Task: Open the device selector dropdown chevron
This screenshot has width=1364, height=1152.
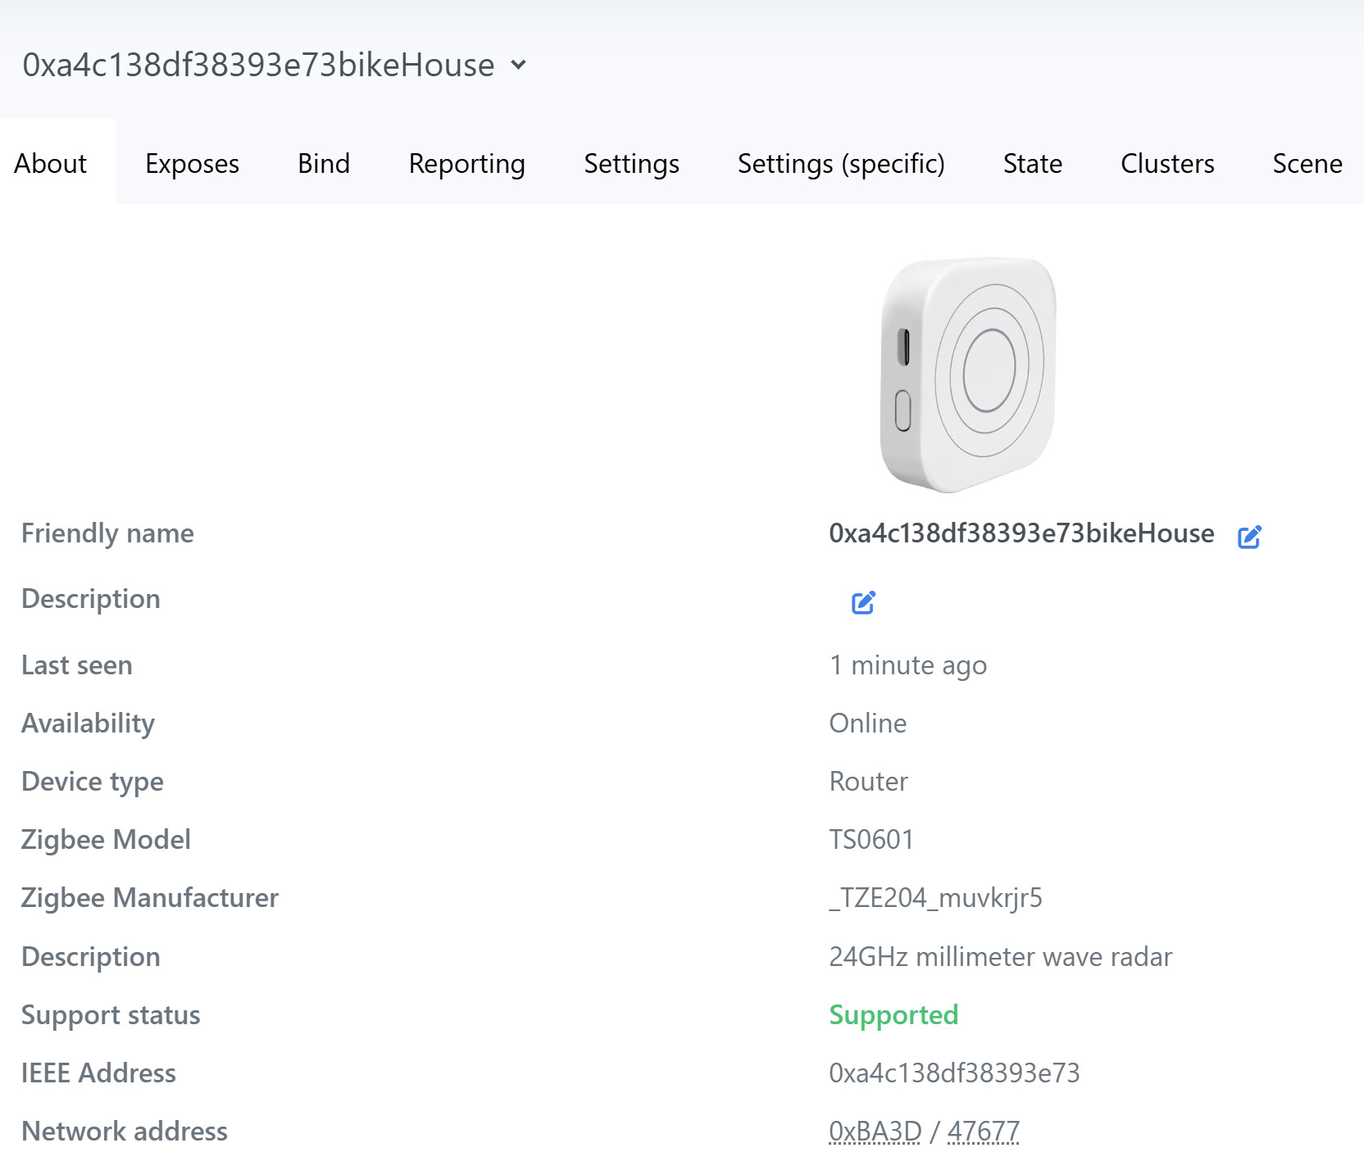Action: (x=518, y=65)
